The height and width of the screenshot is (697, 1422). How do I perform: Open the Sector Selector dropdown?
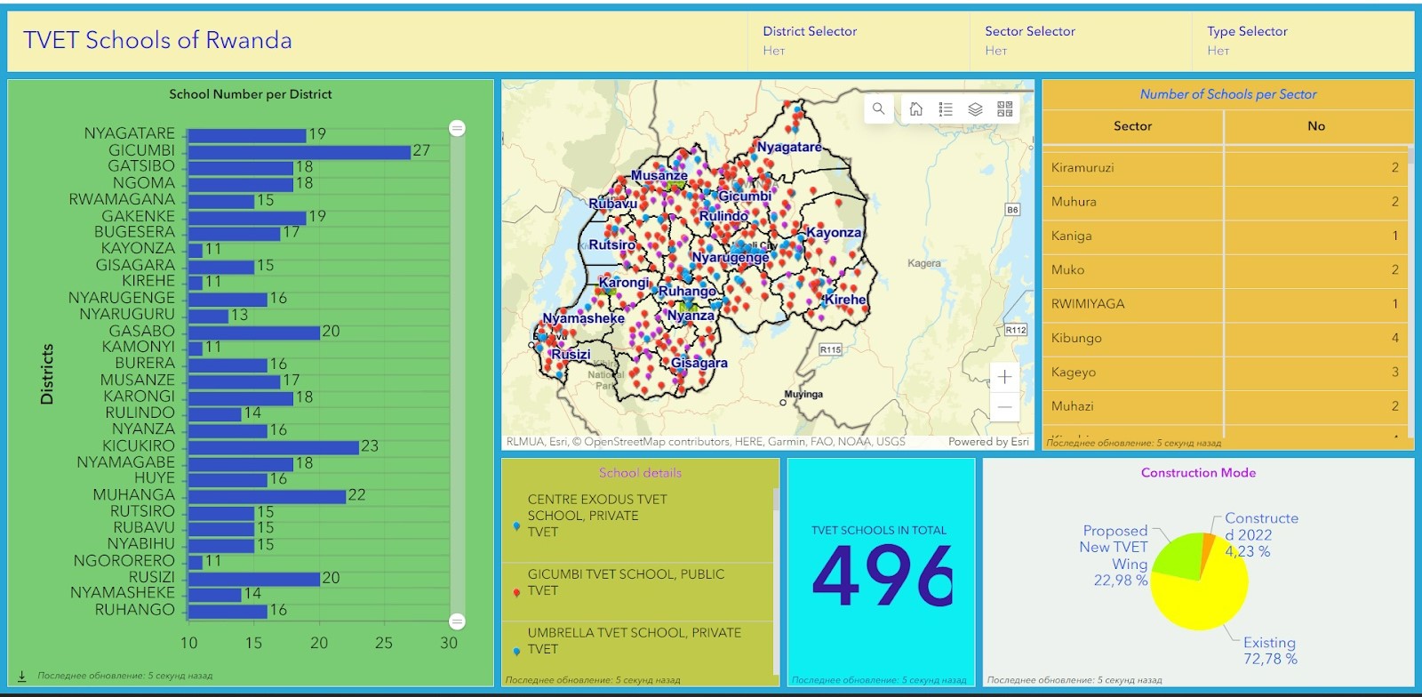coord(1080,41)
